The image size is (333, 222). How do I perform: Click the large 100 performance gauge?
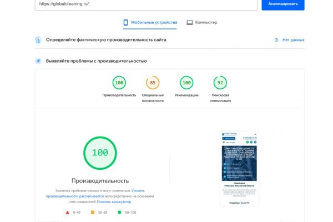pos(100,153)
